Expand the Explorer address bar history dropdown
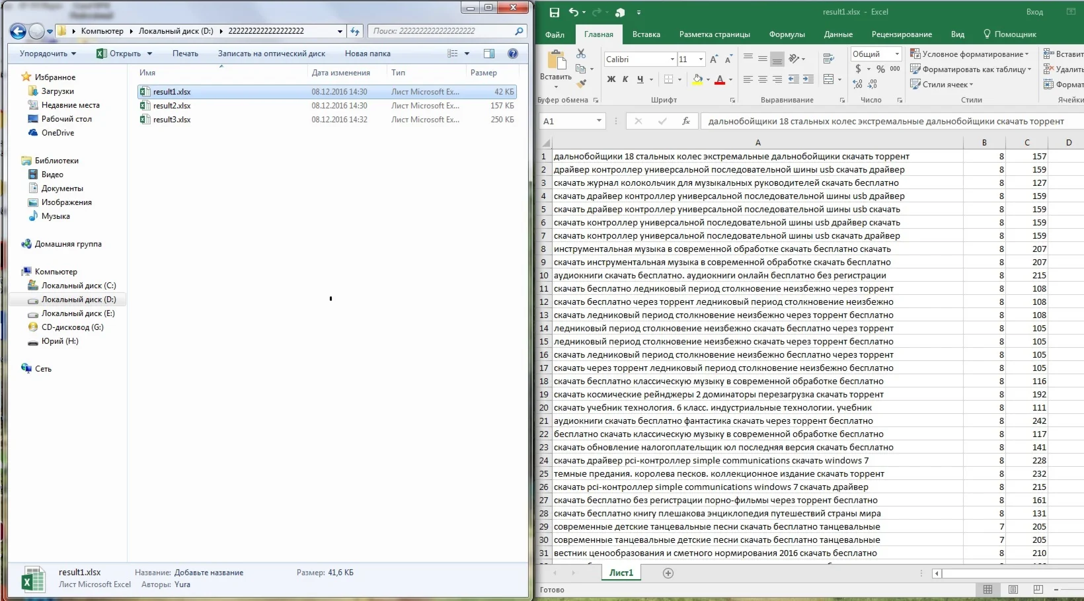The image size is (1084, 601). 340,31
